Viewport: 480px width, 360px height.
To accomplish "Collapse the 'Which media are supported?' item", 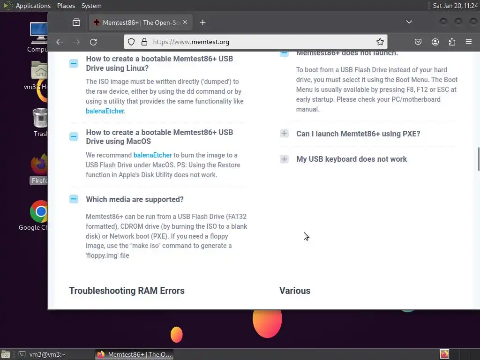I will pyautogui.click(x=74, y=199).
